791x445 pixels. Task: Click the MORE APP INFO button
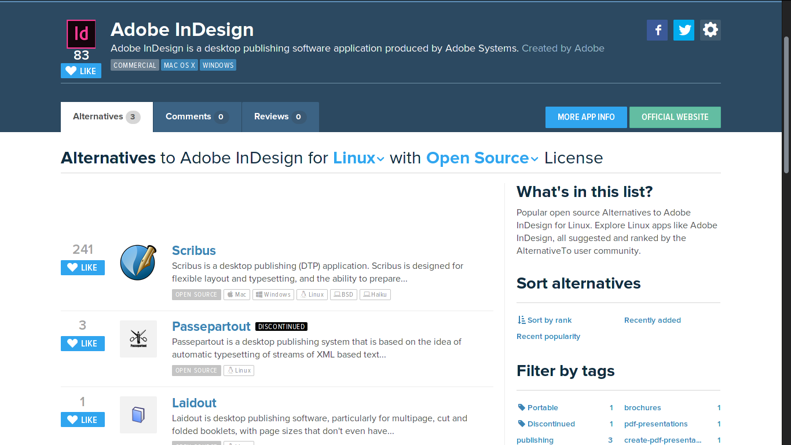(x=586, y=117)
